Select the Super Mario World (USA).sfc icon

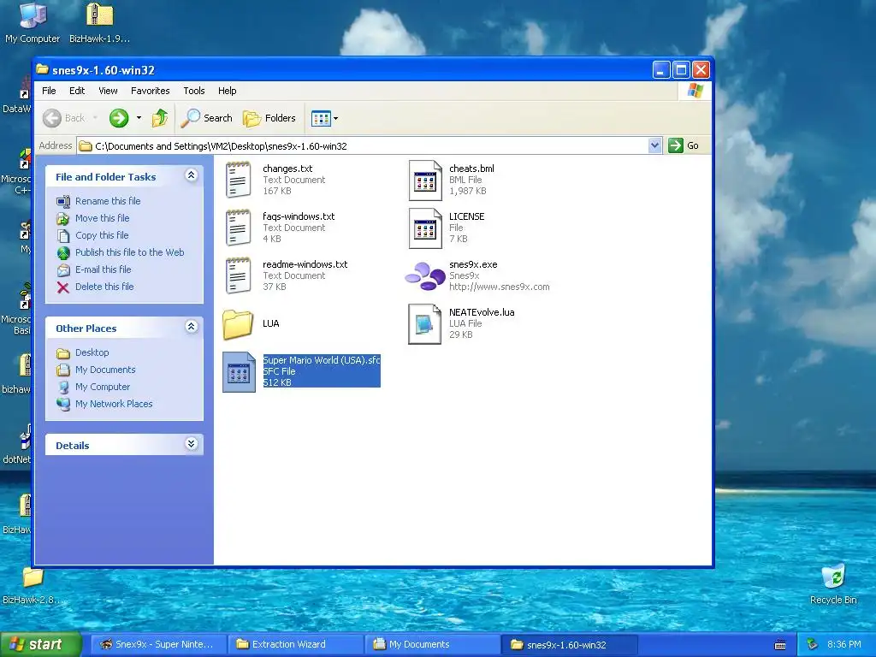pyautogui.click(x=240, y=372)
